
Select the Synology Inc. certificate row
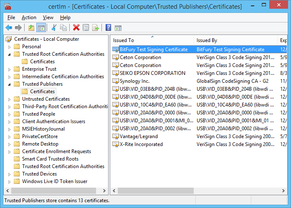tap(134, 81)
